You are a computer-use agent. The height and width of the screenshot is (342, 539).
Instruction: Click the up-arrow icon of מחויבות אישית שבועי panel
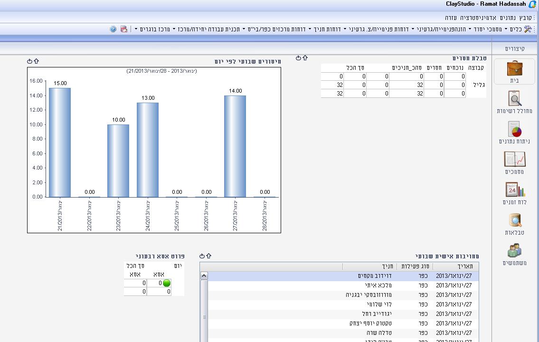click(x=208, y=256)
